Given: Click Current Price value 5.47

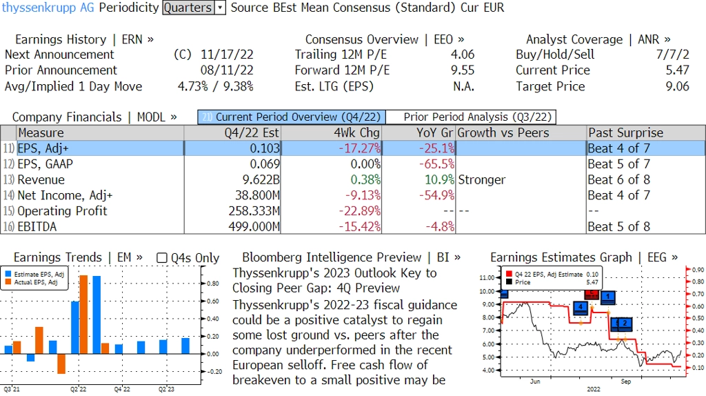Looking at the screenshot, I should coord(678,70).
